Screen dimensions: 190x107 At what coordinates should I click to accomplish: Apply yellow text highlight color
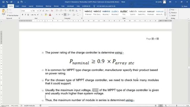pyautogui.click(x=45, y=15)
